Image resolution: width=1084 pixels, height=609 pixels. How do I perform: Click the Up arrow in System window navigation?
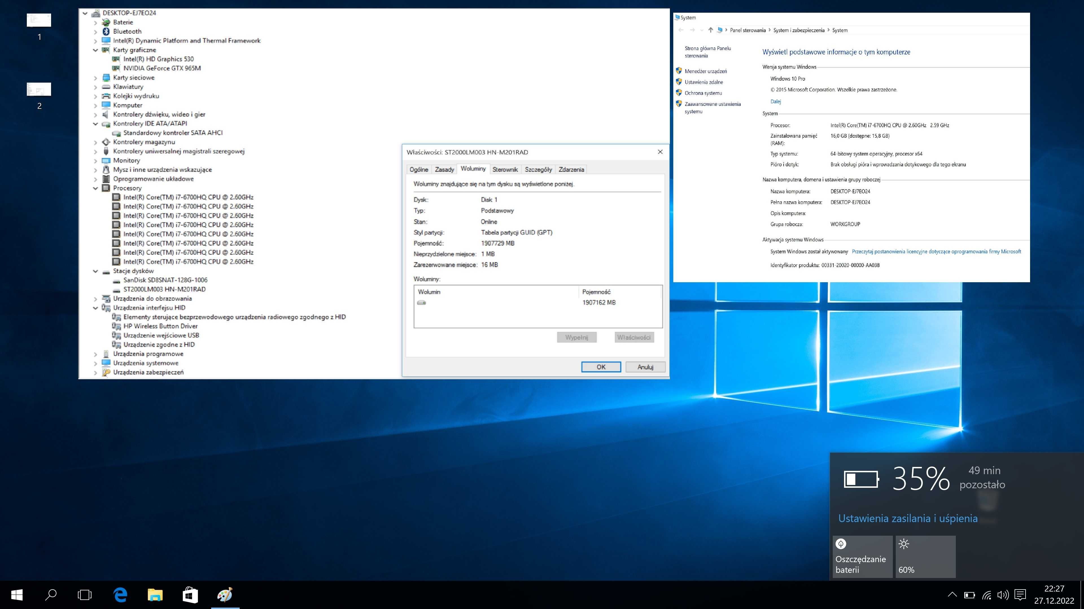pos(711,30)
